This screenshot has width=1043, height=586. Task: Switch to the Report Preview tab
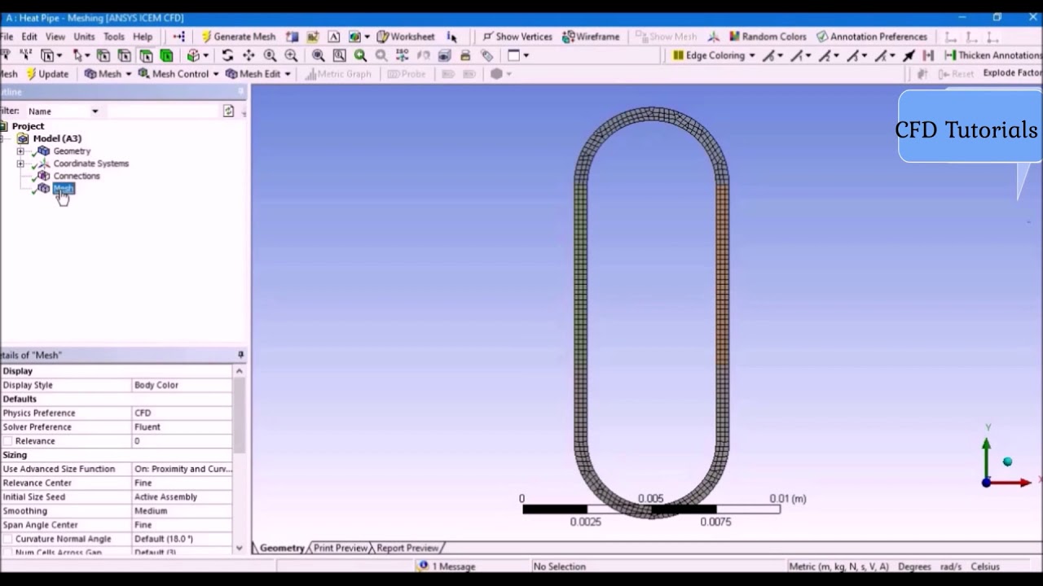pos(407,548)
